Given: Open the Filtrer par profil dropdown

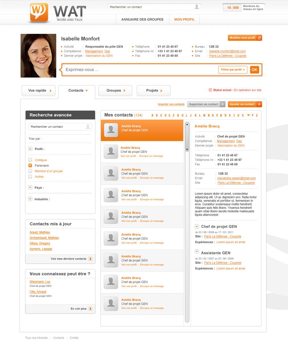Looking at the screenshot, I should [233, 70].
